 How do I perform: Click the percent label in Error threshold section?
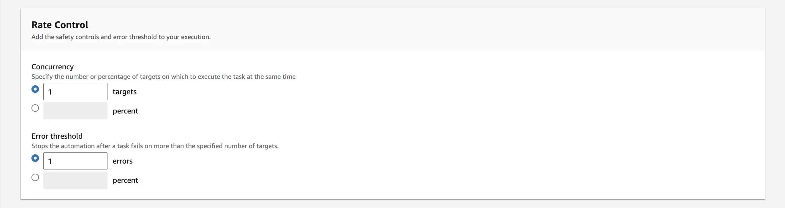pos(125,180)
